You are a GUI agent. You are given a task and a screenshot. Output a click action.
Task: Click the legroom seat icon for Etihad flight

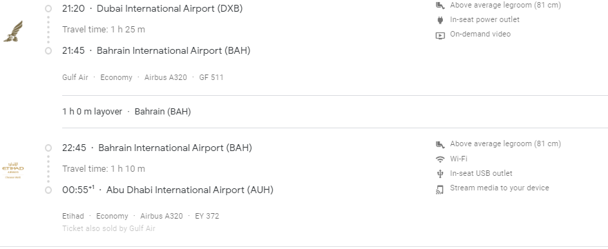(439, 144)
